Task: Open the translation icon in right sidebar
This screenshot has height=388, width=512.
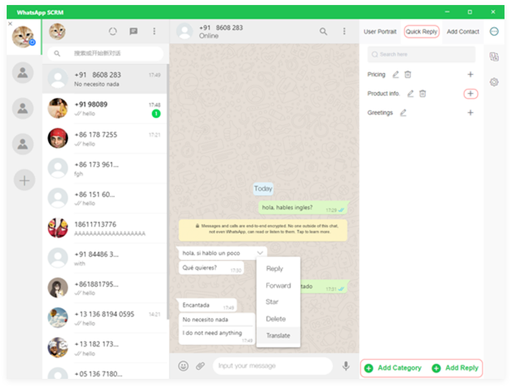Action: pos(495,56)
